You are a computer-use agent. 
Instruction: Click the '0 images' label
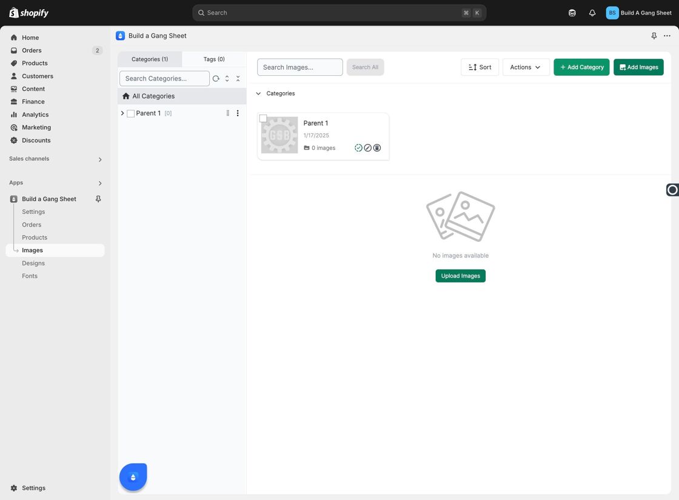324,148
